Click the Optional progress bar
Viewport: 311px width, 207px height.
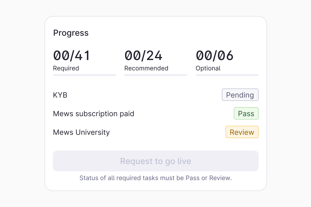click(x=227, y=75)
